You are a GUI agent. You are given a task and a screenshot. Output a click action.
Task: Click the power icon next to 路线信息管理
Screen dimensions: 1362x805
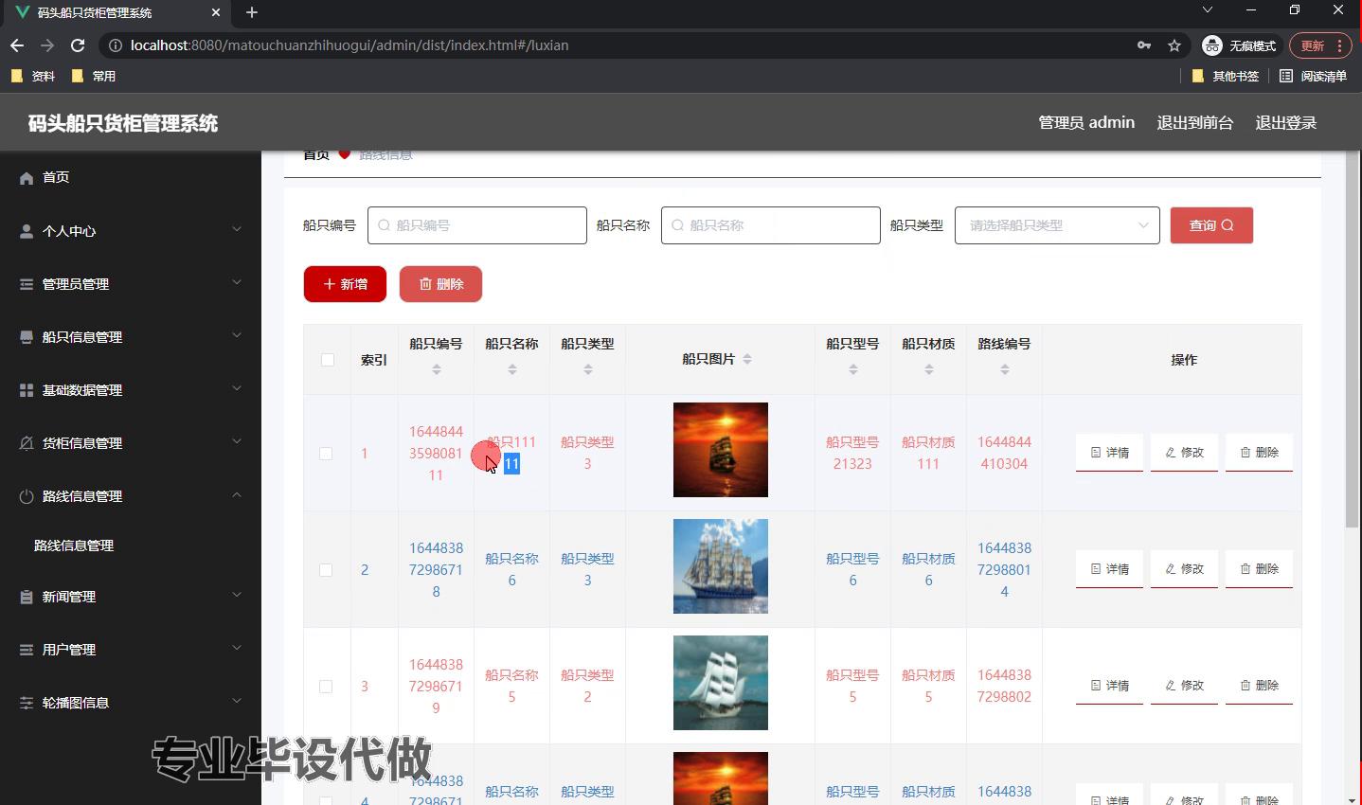tap(27, 496)
